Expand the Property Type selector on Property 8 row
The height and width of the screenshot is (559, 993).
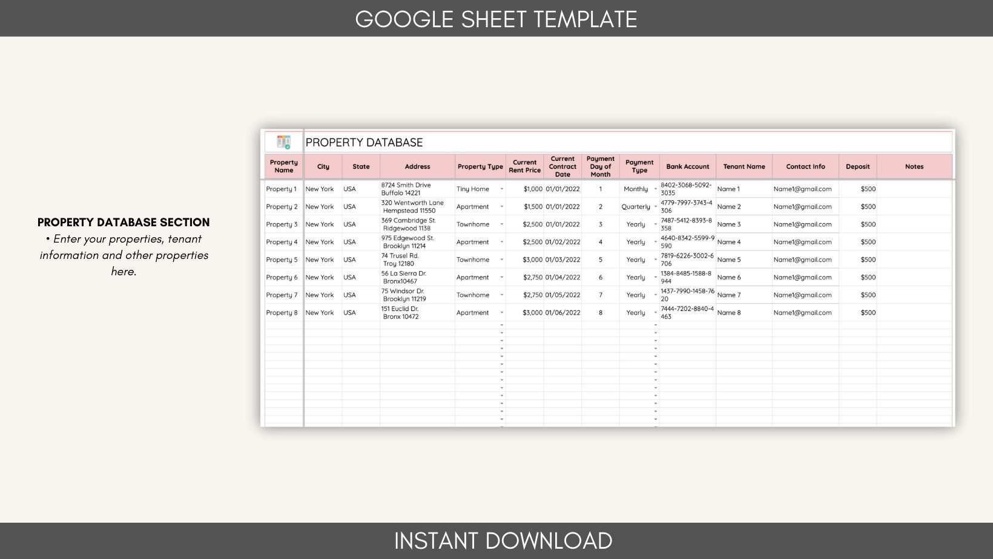[501, 313]
